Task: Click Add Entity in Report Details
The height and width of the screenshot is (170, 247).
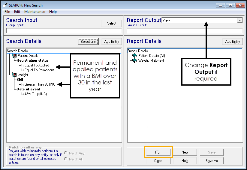Action: click(x=232, y=42)
